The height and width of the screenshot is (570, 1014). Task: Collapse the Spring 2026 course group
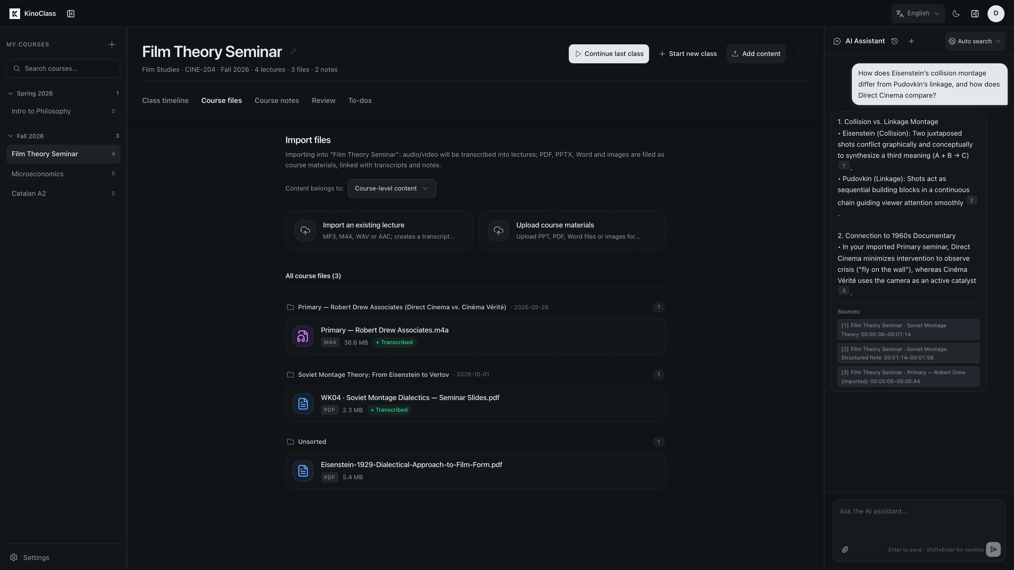tap(11, 93)
